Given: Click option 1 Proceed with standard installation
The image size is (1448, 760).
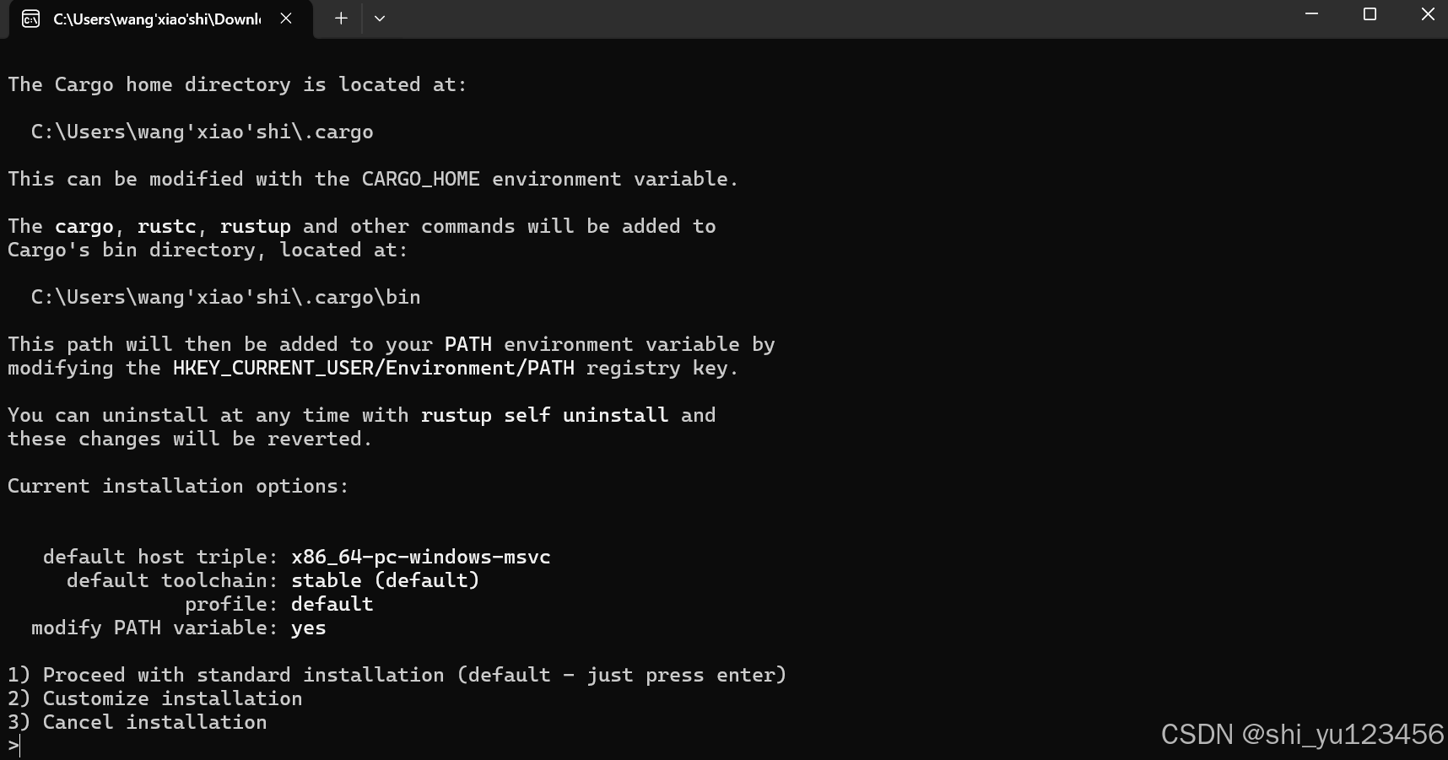Looking at the screenshot, I should (x=397, y=675).
